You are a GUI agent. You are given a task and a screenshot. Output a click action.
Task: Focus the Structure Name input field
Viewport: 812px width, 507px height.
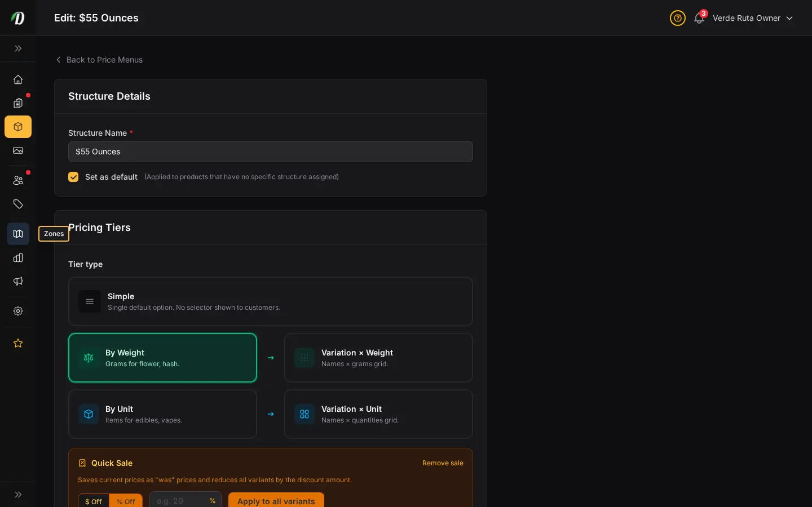point(271,152)
